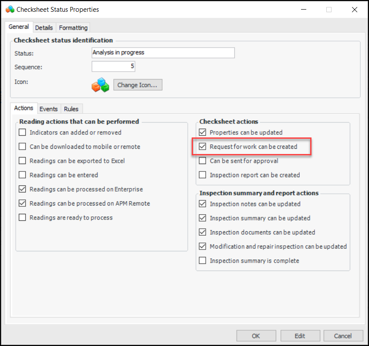Screen dimensions: 369x346
Task: Toggle 'Request for work can be created'
Action: click(x=203, y=147)
